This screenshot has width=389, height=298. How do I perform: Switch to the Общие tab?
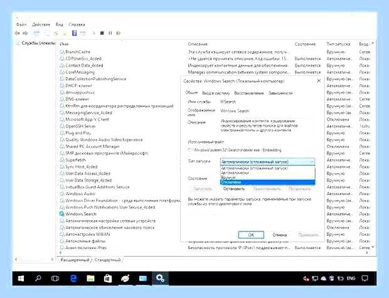click(191, 93)
